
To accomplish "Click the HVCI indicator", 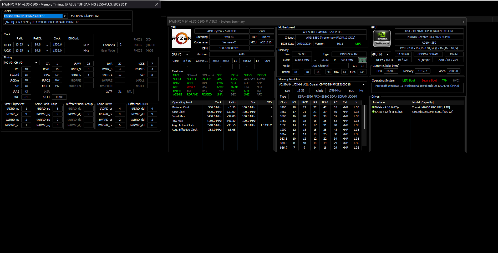I will pyautogui.click(x=456, y=80).
